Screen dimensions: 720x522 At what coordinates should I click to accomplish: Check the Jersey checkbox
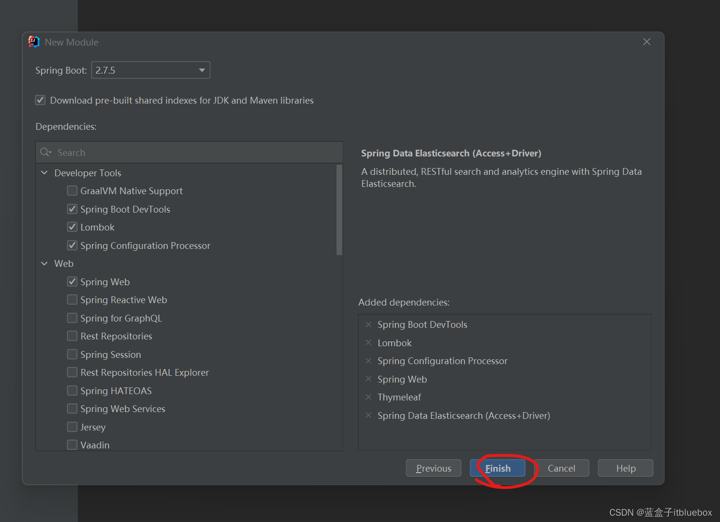[72, 427]
